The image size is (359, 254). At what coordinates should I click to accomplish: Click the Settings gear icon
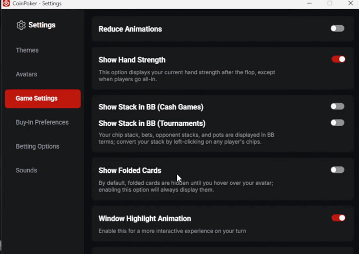pos(21,25)
